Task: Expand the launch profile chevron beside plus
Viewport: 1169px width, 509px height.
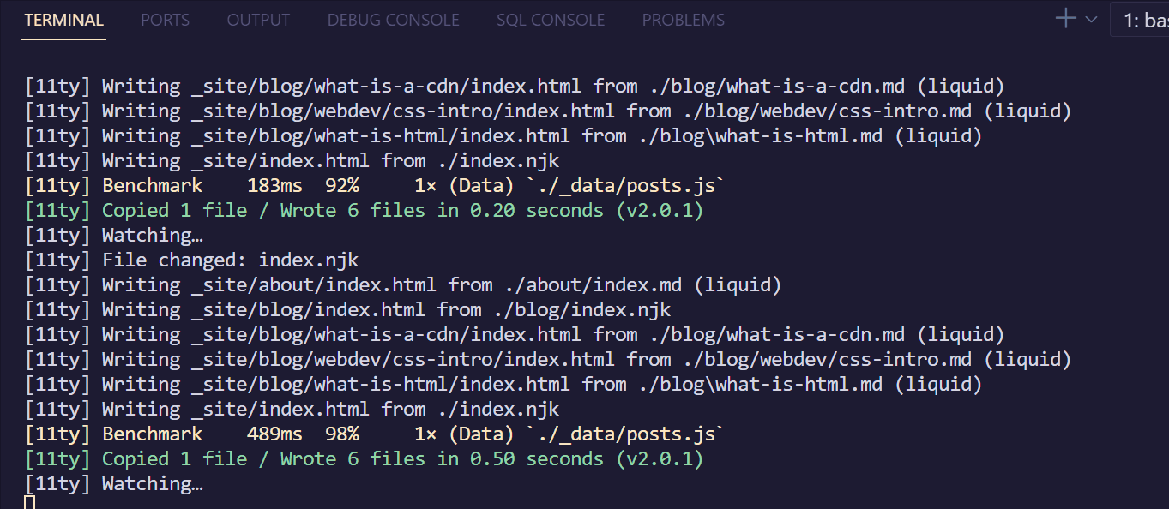Action: click(1091, 20)
